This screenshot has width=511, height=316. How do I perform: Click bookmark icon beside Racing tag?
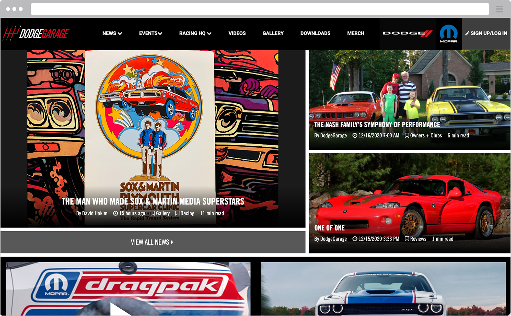177,213
